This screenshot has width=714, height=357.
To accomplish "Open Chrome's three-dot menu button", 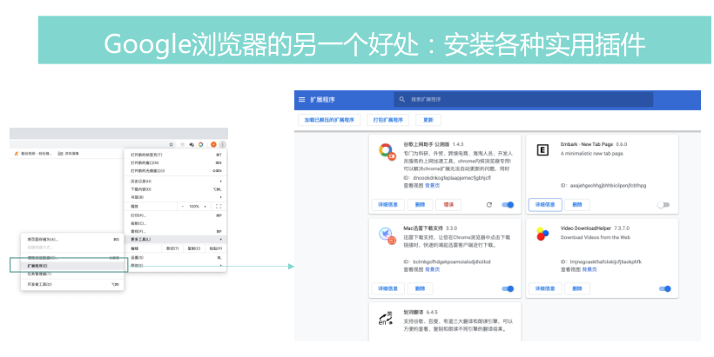I will [222, 144].
